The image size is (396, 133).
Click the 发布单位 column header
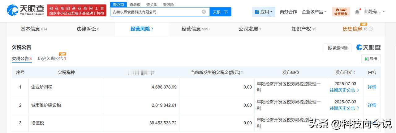291,73
